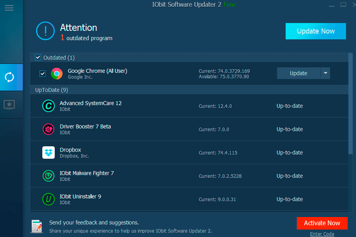The height and width of the screenshot is (237, 356).
Task: Click the IObit Malware Fighter 7 icon
Action: pos(48,176)
